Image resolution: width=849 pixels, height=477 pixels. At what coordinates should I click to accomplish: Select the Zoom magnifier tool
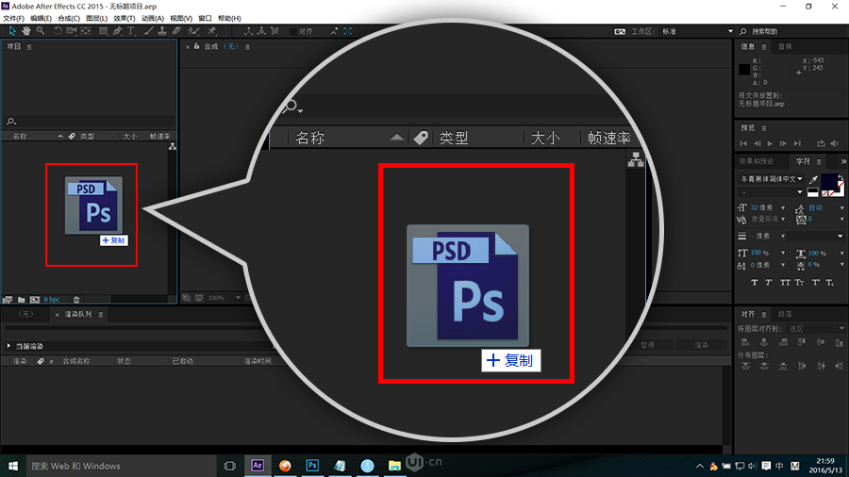tap(41, 31)
